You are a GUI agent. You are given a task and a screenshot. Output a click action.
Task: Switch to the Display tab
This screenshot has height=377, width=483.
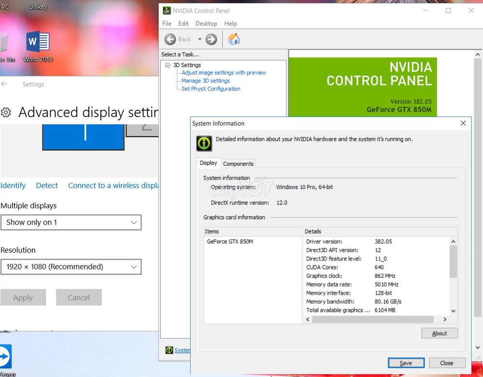[x=209, y=163]
